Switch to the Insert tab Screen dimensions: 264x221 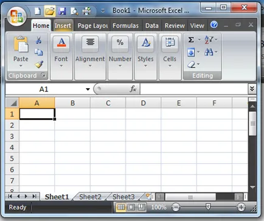pyautogui.click(x=63, y=26)
